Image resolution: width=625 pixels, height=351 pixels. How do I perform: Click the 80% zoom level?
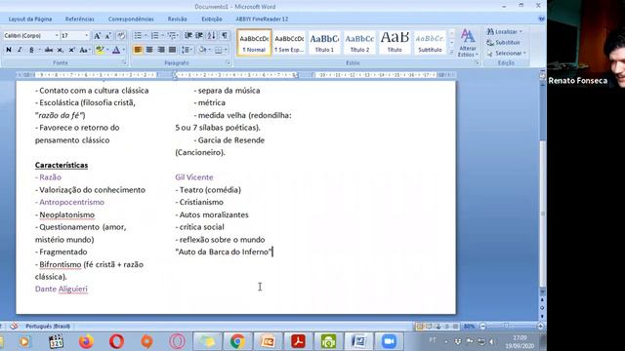click(469, 327)
